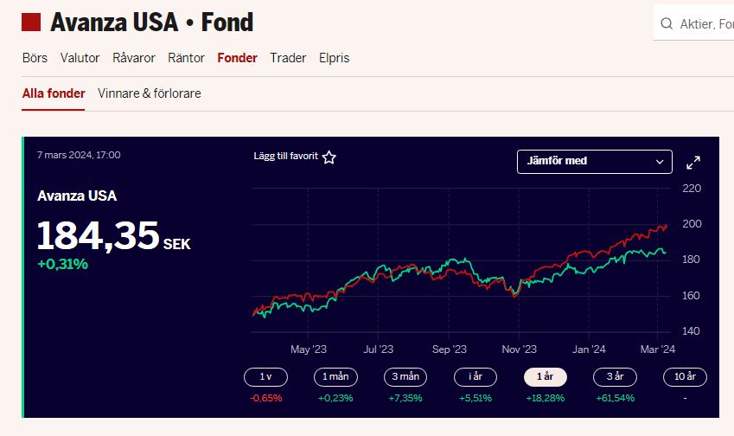Screen dimensions: 734x436
Task: Click the +7,35% three-month return
Action: click(x=405, y=398)
